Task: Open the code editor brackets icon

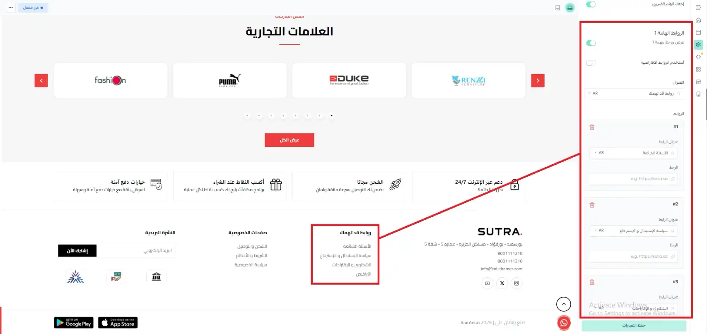Action: (698, 57)
